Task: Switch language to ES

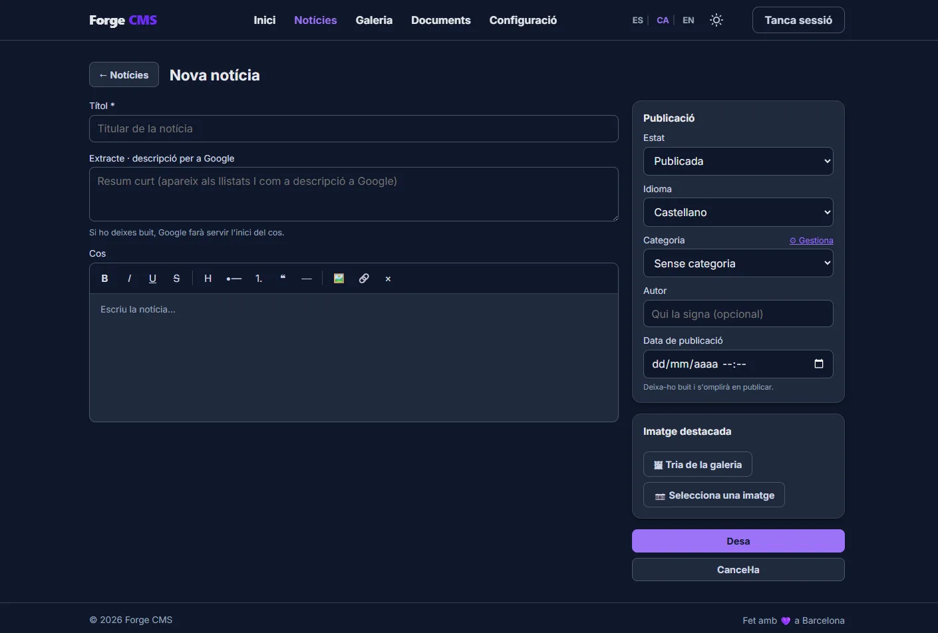Action: tap(637, 20)
